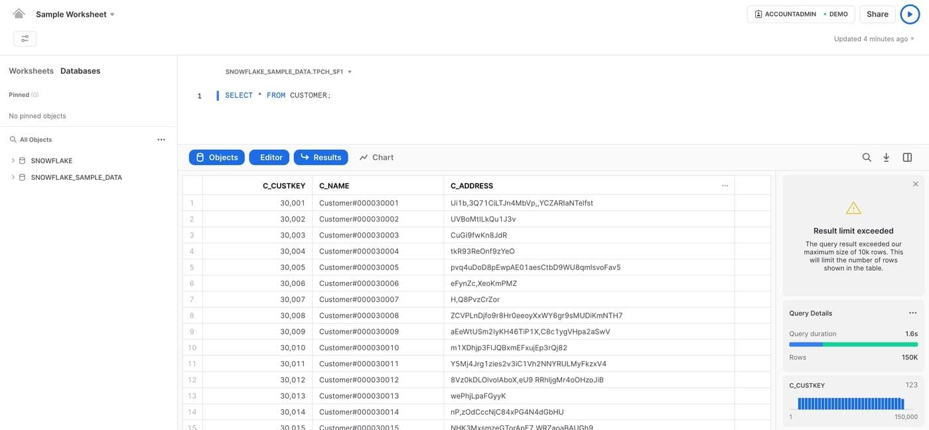The image size is (929, 430).
Task: Run the query with play button
Action: point(910,14)
